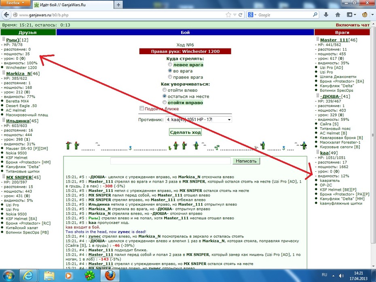Open MX SNIPER profile link in friends
The height and width of the screenshot is (282, 376).
19,177
